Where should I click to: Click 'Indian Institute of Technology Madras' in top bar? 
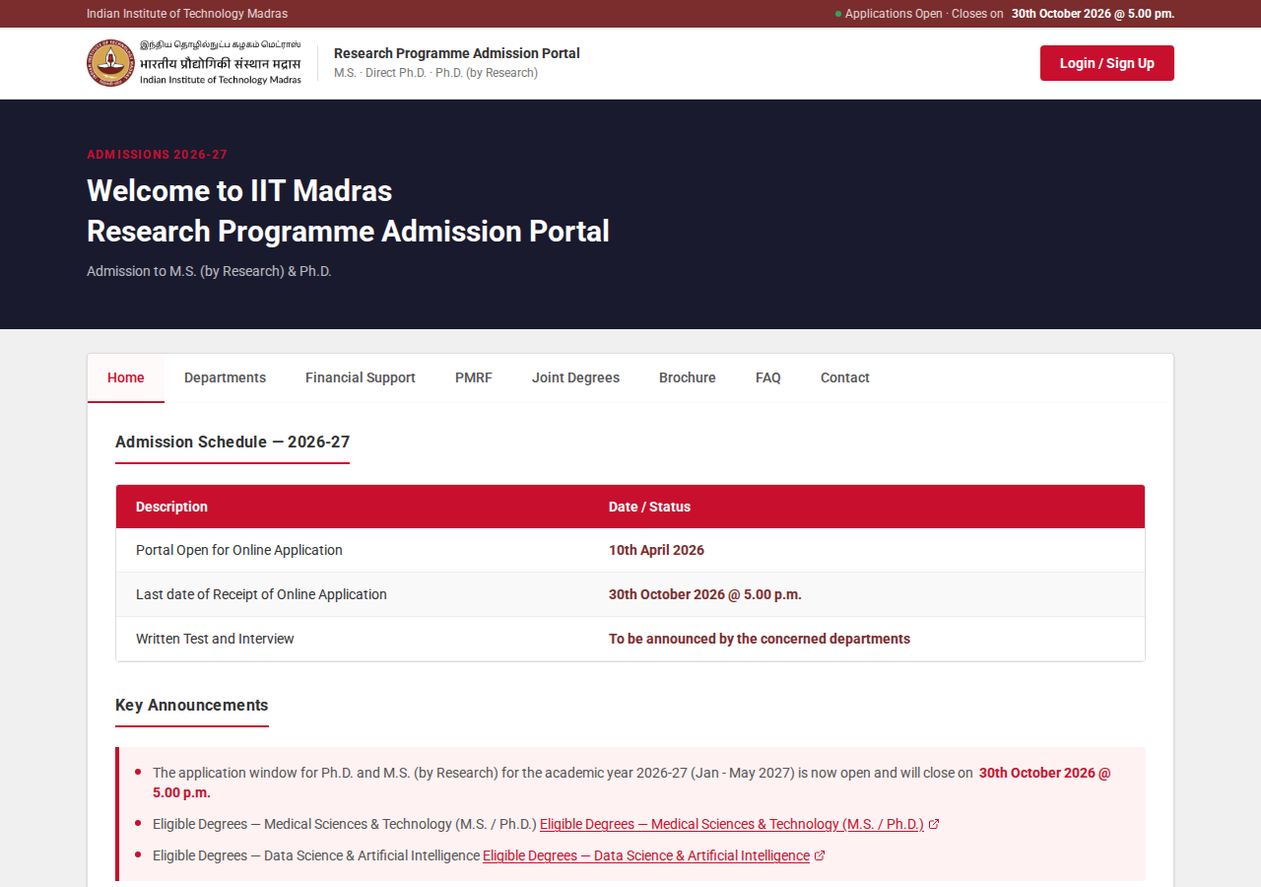coord(187,14)
